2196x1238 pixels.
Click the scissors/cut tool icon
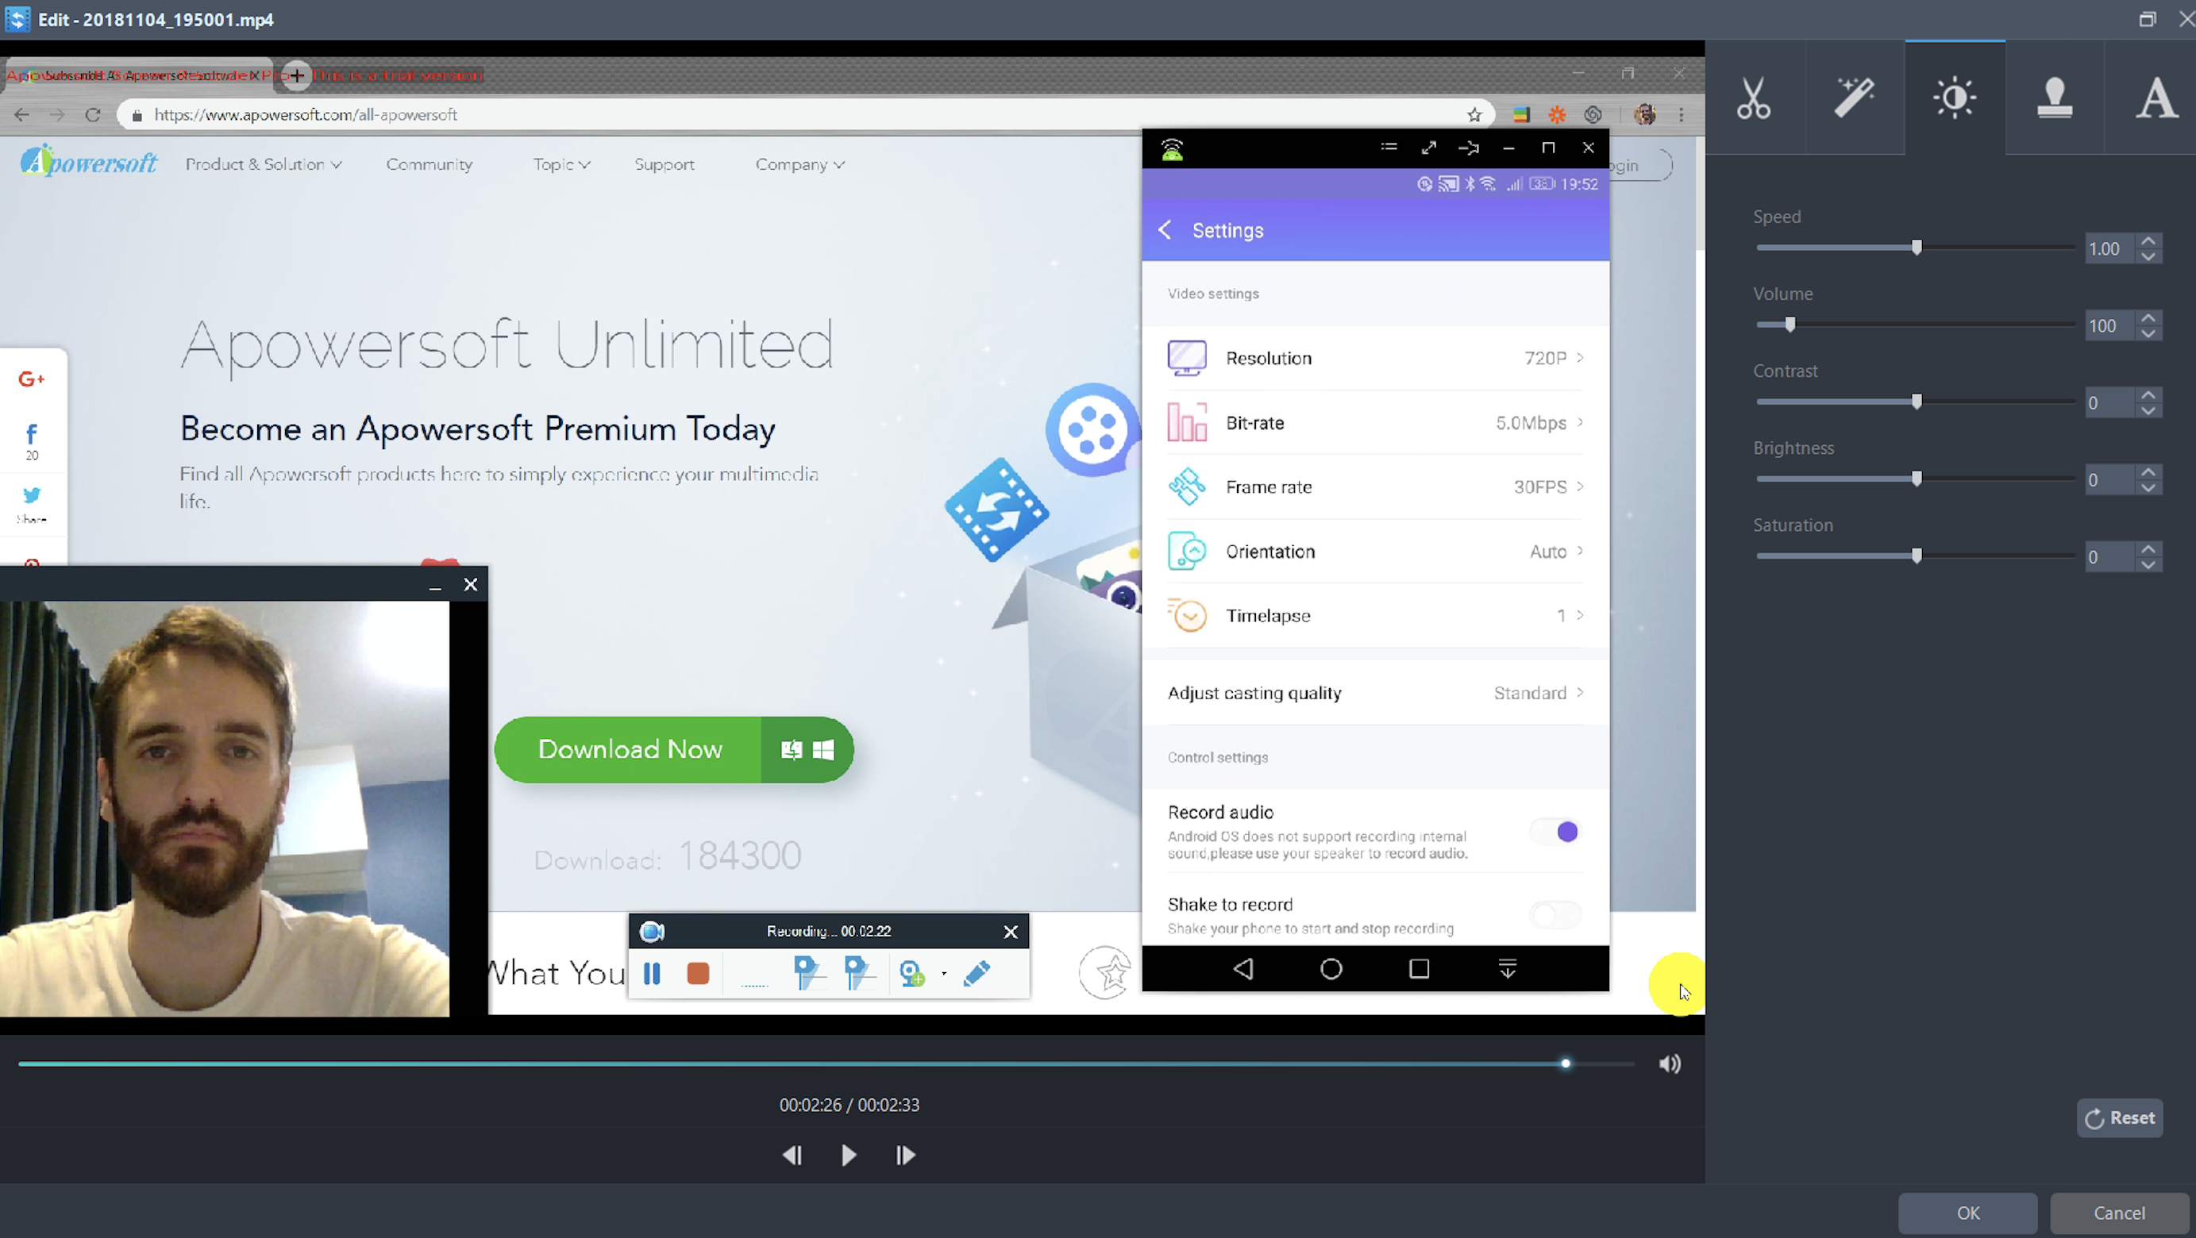[1754, 98]
